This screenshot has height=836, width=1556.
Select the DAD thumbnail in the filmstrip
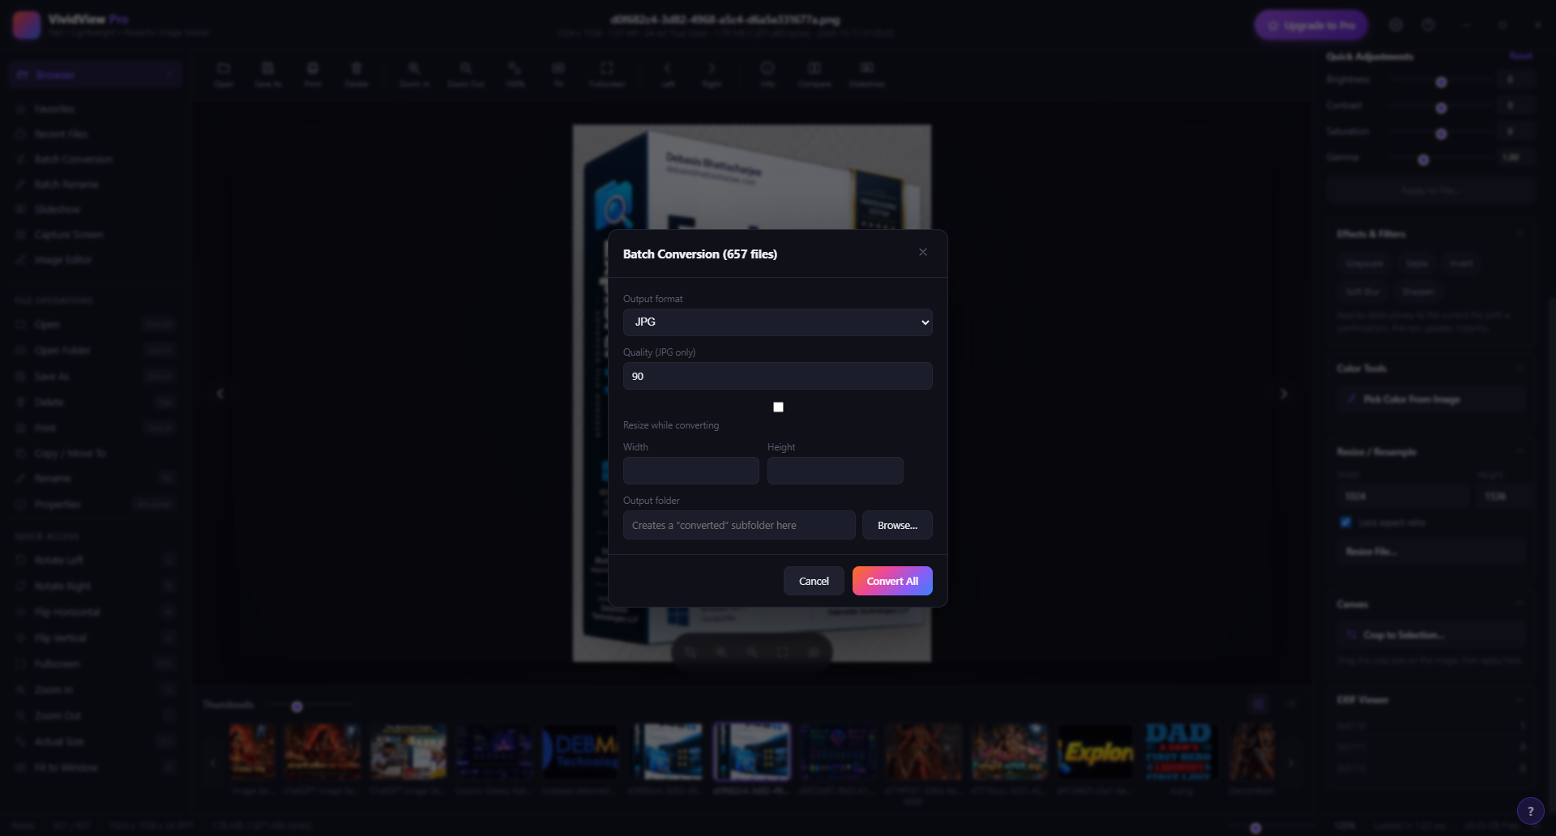point(1180,752)
